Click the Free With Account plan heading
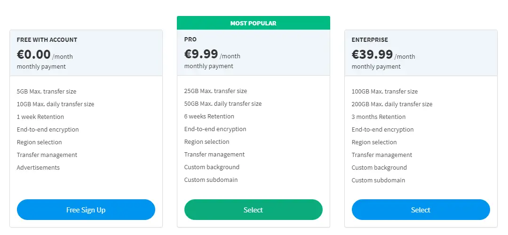Viewport: 508px width, 235px height. 47,40
